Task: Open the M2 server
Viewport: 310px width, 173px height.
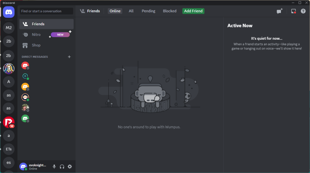Action: click(x=8, y=28)
